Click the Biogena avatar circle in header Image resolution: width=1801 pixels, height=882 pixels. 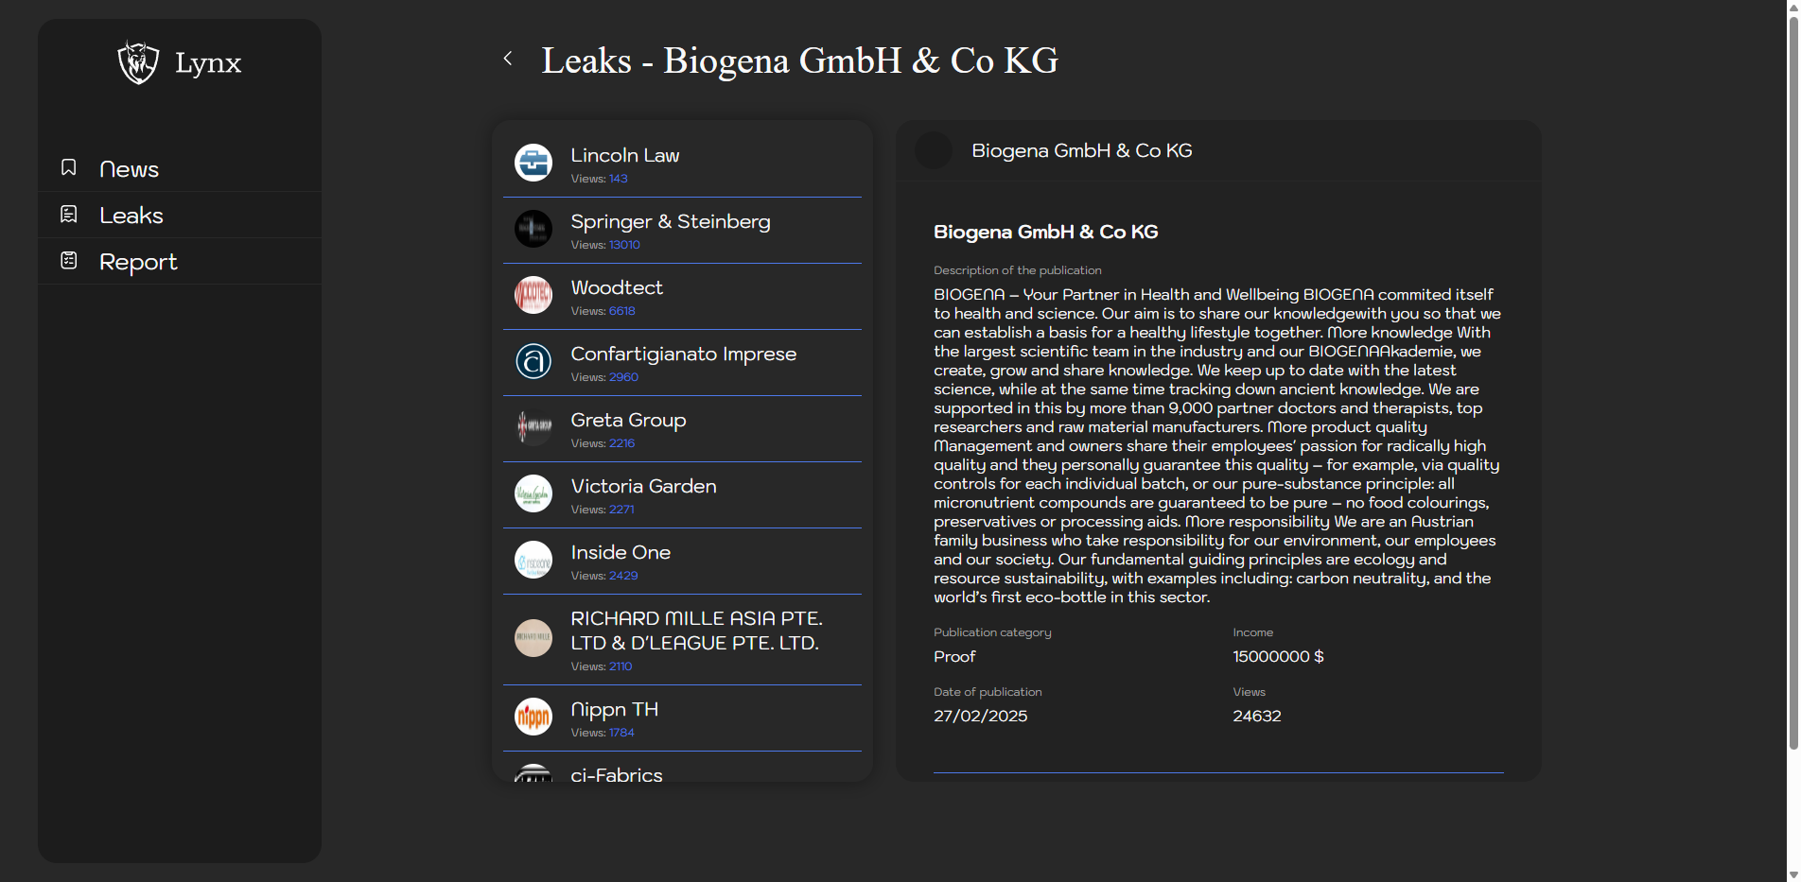(934, 151)
